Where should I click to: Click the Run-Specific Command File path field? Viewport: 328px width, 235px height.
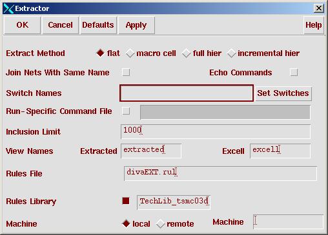click(x=225, y=112)
